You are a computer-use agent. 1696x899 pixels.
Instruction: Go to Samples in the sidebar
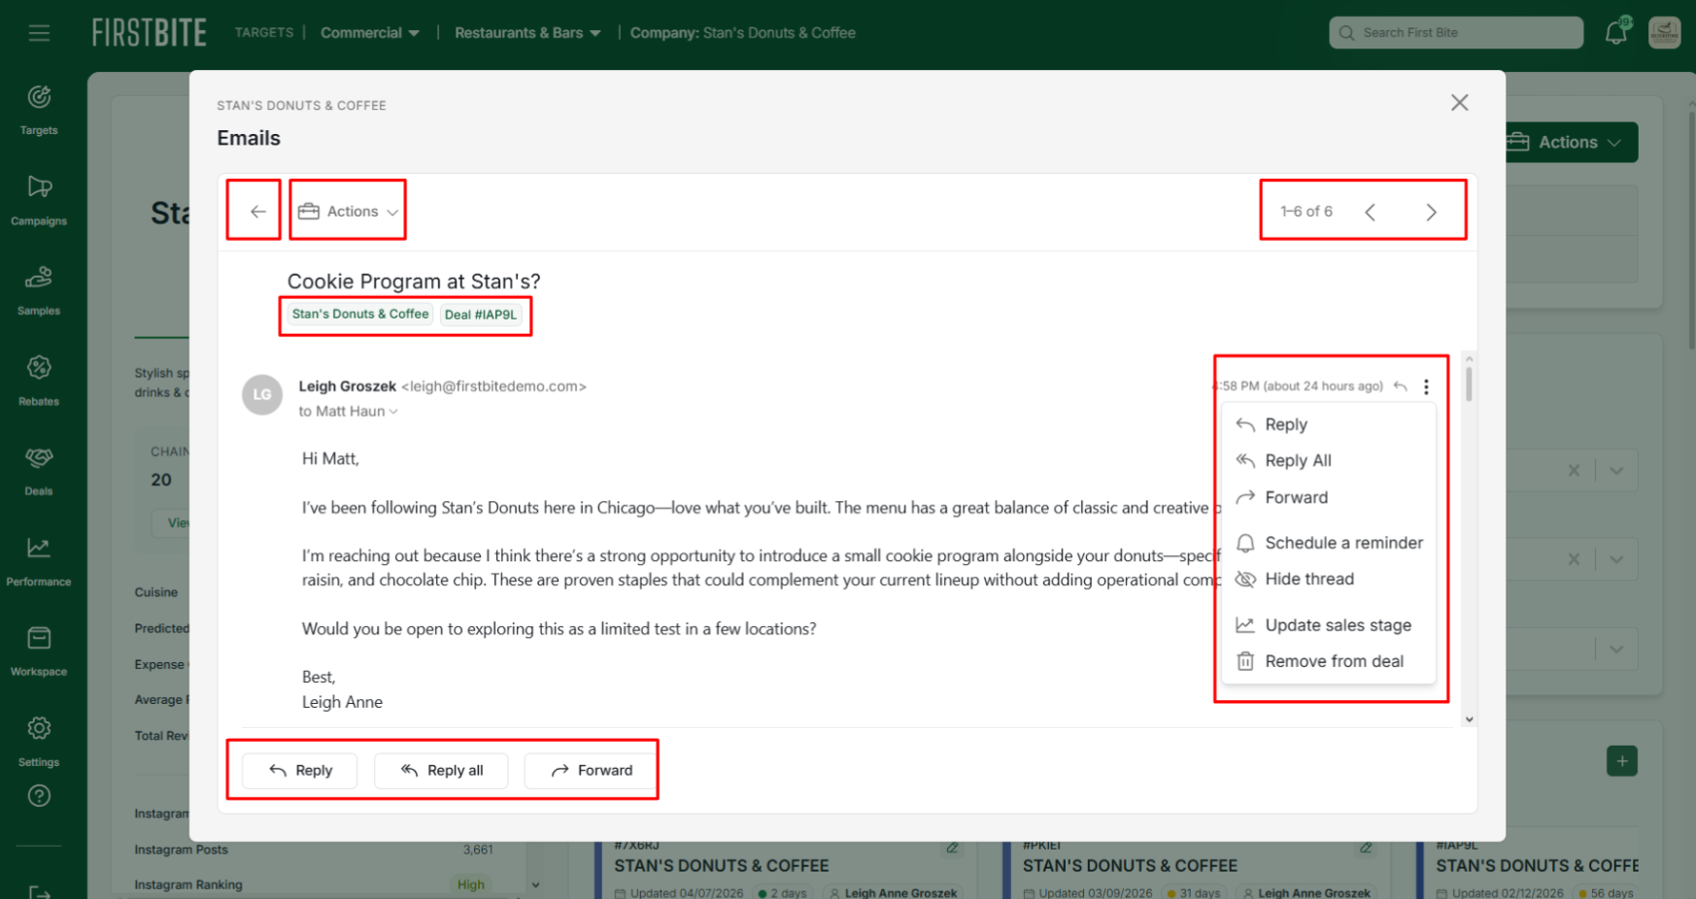(39, 279)
